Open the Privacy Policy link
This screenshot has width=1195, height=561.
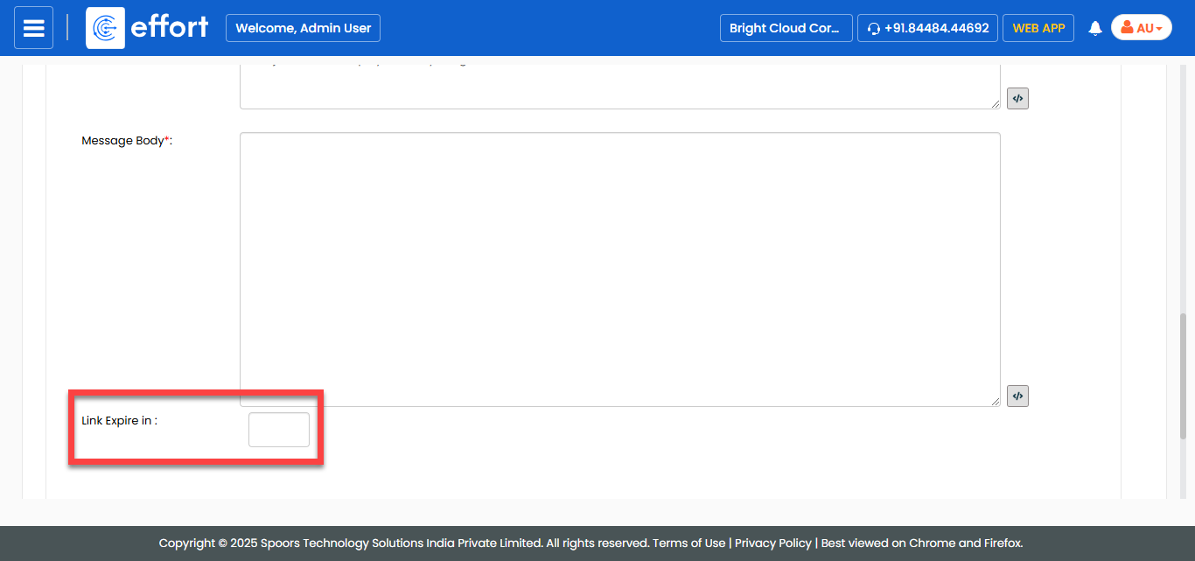coord(772,543)
